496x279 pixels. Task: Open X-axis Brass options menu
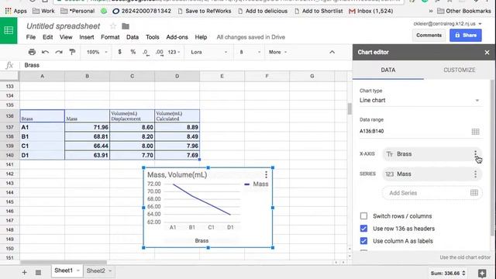(475, 154)
